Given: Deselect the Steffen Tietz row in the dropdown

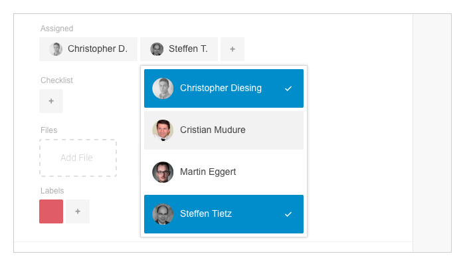Looking at the screenshot, I should [224, 214].
